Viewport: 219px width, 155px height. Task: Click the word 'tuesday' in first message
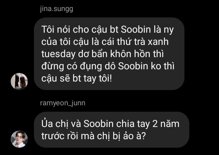click(x=58, y=54)
